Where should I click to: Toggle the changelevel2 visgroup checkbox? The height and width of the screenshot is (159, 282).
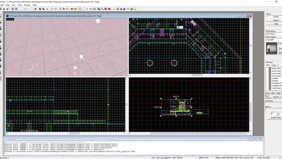(x=270, y=86)
